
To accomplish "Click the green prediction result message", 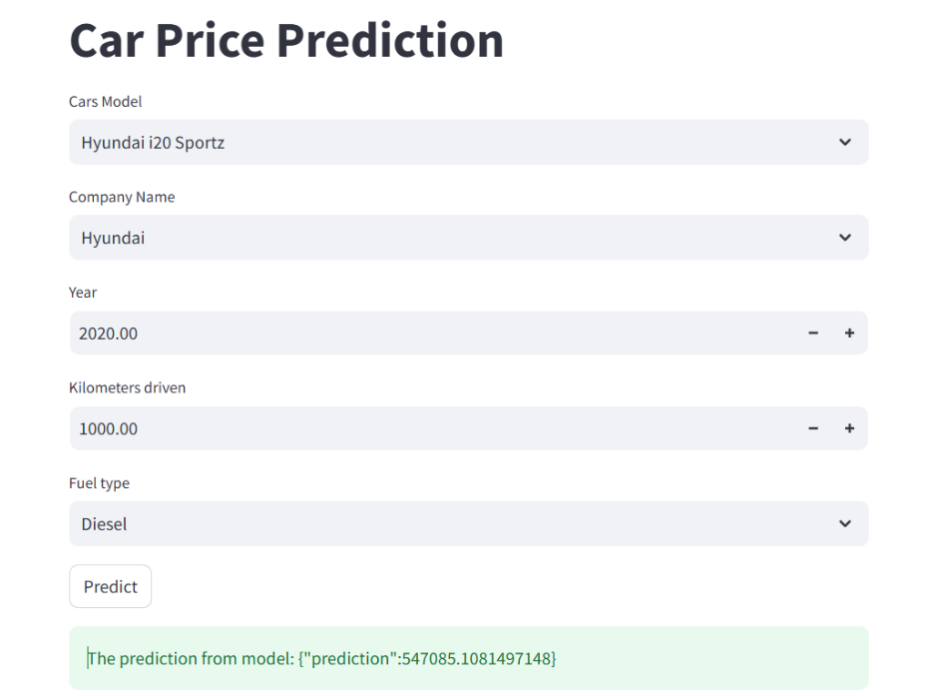I will coord(468,658).
